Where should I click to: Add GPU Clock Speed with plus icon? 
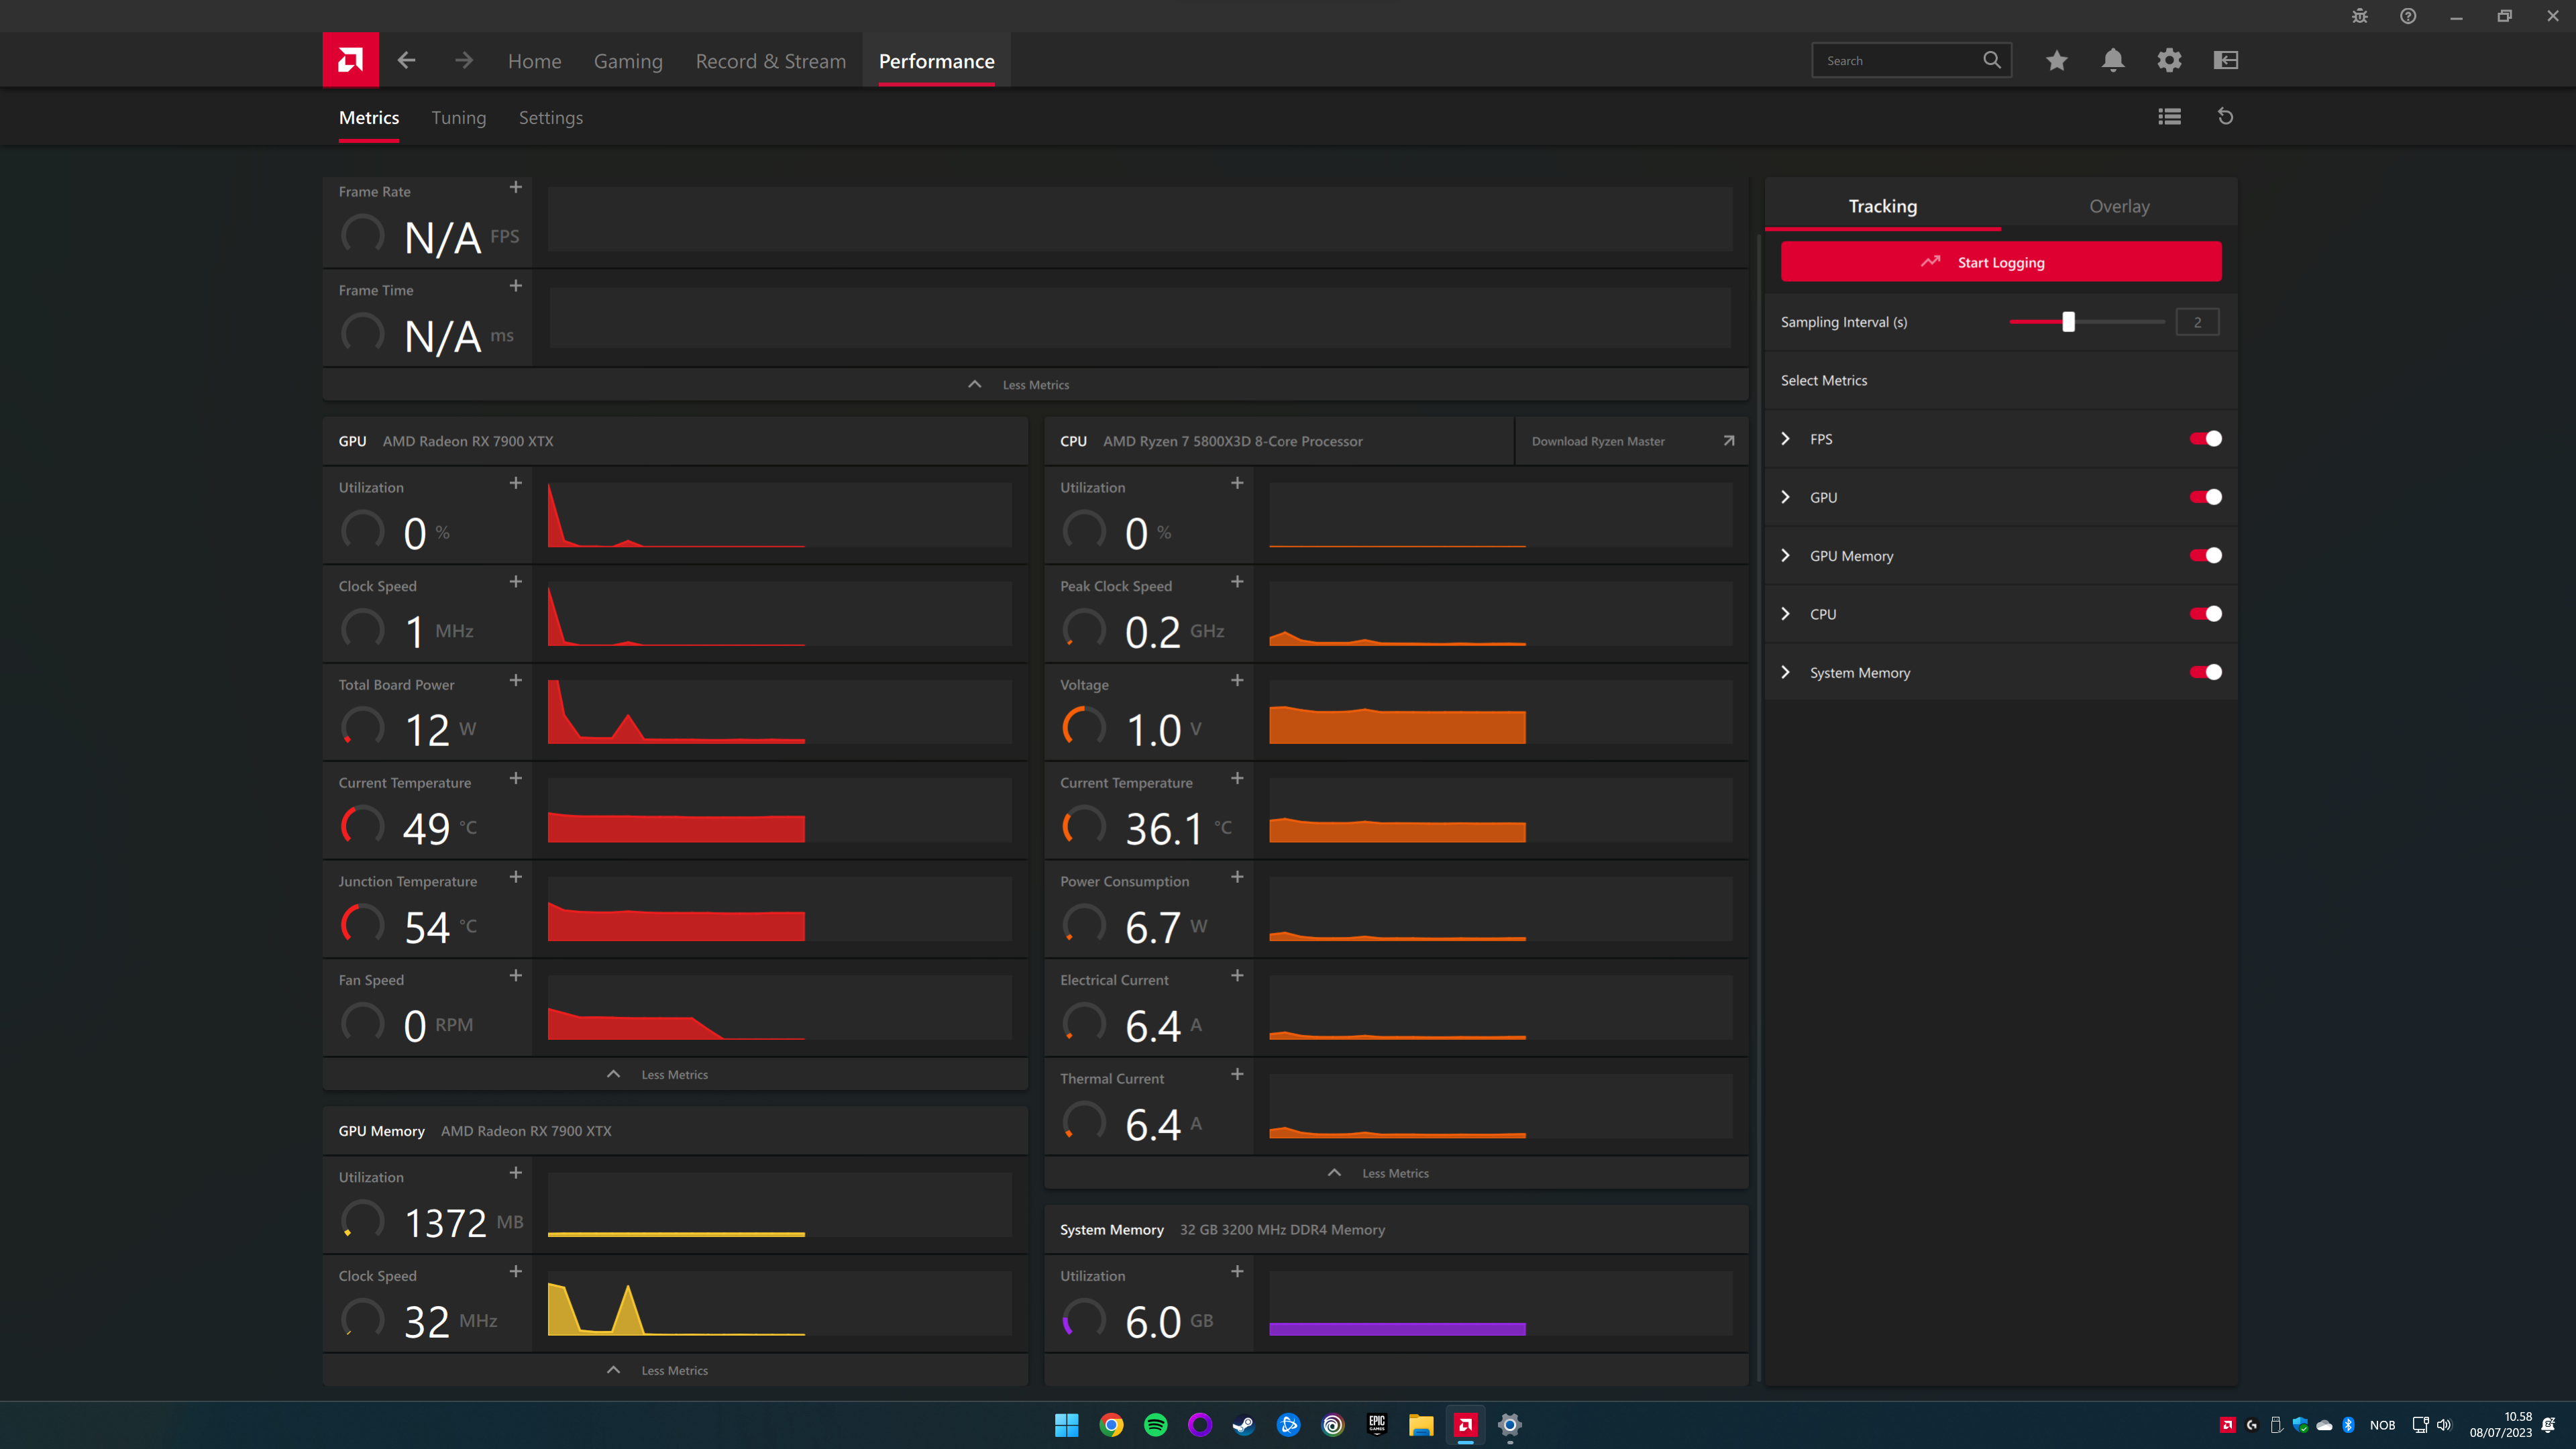tap(516, 582)
